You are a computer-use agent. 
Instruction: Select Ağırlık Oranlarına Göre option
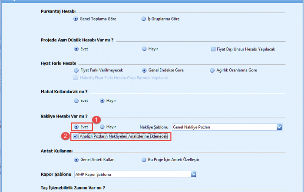[x=212, y=70]
